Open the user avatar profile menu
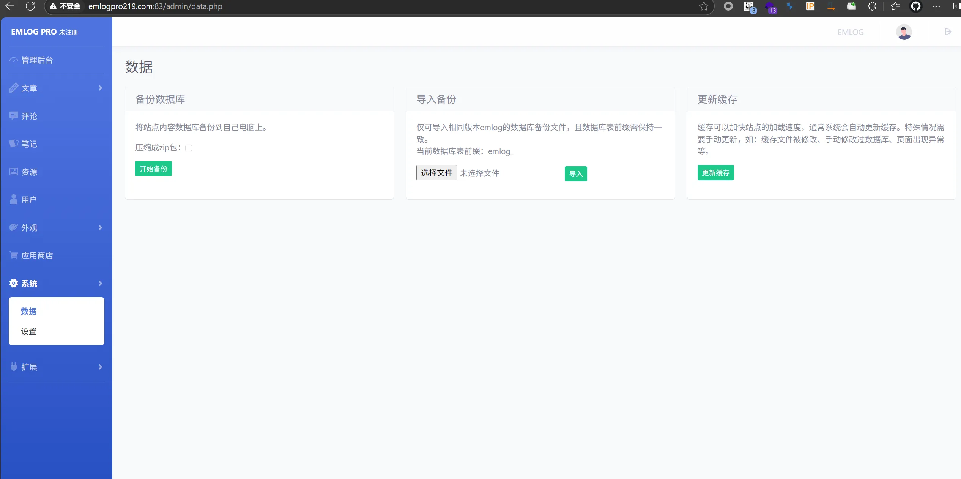The image size is (961, 479). click(904, 32)
